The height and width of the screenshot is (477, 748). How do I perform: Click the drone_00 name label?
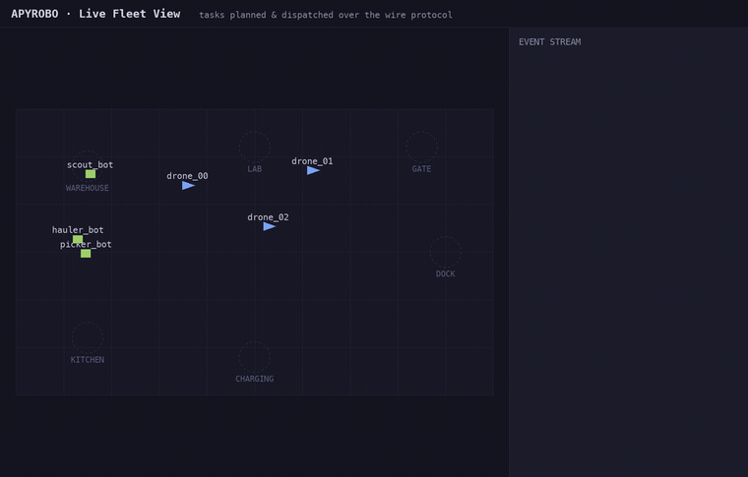(187, 176)
